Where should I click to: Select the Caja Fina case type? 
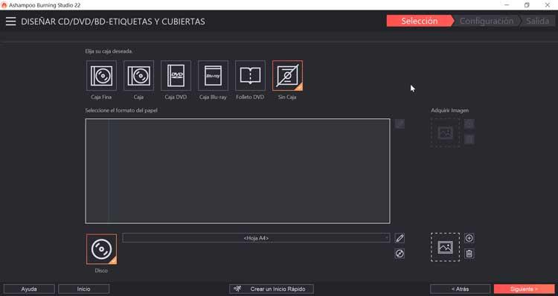(x=101, y=75)
